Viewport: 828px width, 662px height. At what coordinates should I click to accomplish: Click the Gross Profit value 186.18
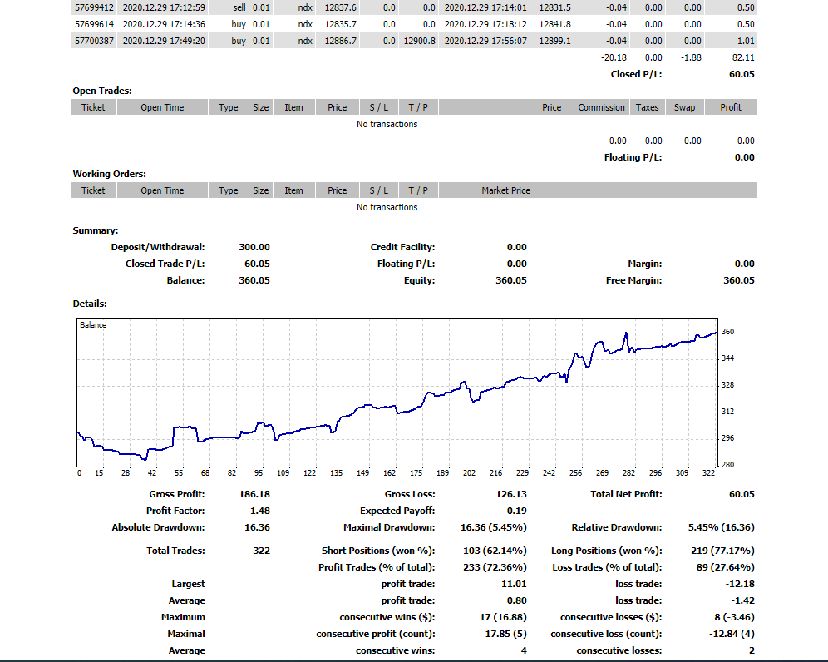click(x=254, y=494)
